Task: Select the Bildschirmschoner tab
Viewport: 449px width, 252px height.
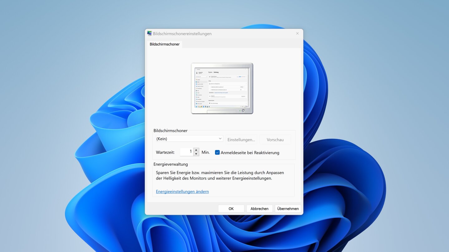Action: (x=165, y=44)
